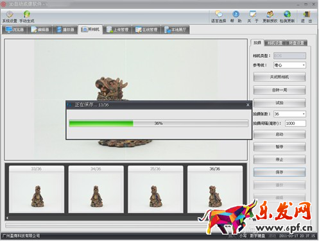Open the 帮助 help icon
319x241 pixels.
[x=236, y=17]
